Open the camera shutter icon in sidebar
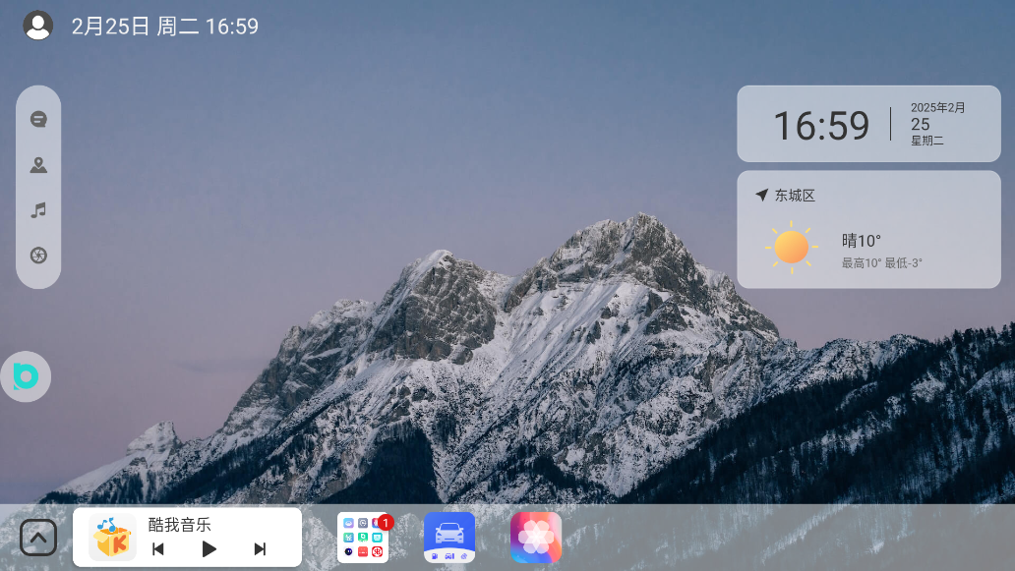The height and width of the screenshot is (571, 1015). coord(38,256)
